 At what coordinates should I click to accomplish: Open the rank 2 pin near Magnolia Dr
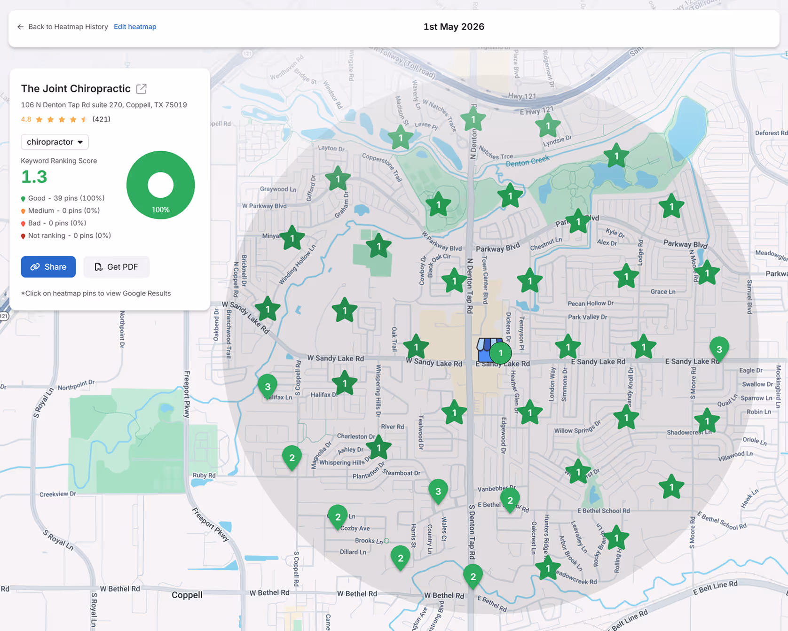pyautogui.click(x=292, y=458)
